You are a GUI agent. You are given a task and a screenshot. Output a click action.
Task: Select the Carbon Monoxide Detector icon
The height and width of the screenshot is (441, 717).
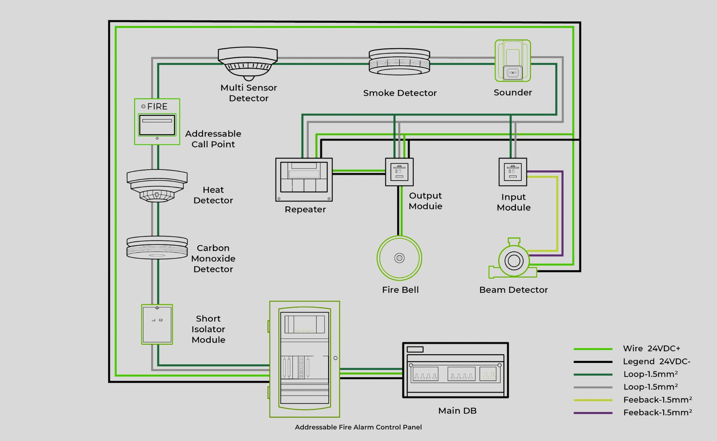click(157, 247)
